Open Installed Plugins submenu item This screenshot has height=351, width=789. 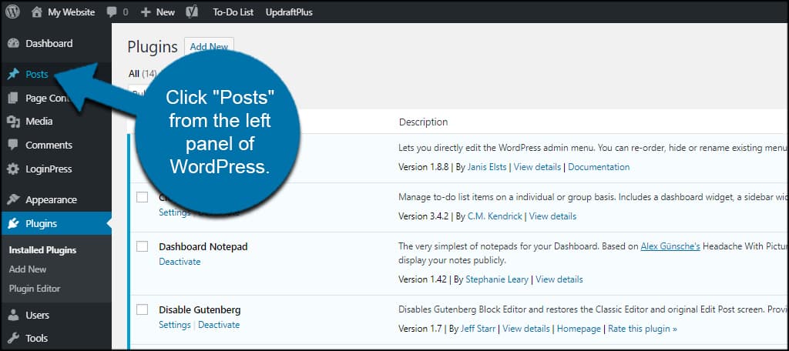[x=43, y=250]
